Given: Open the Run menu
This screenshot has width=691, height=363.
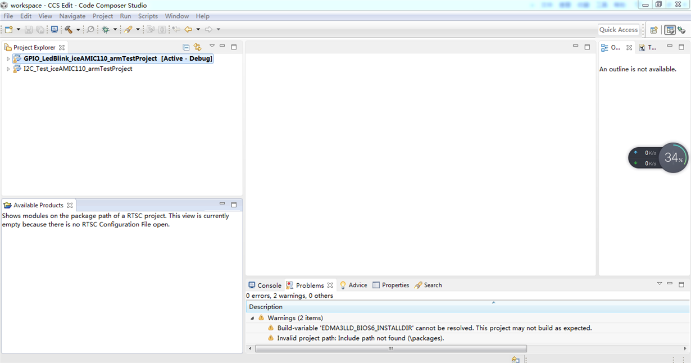Looking at the screenshot, I should (x=126, y=16).
